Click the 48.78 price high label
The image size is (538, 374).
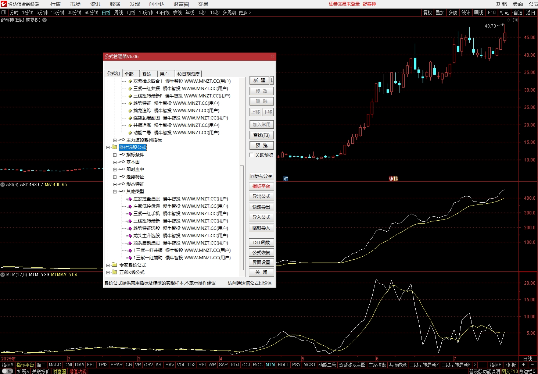[490, 26]
